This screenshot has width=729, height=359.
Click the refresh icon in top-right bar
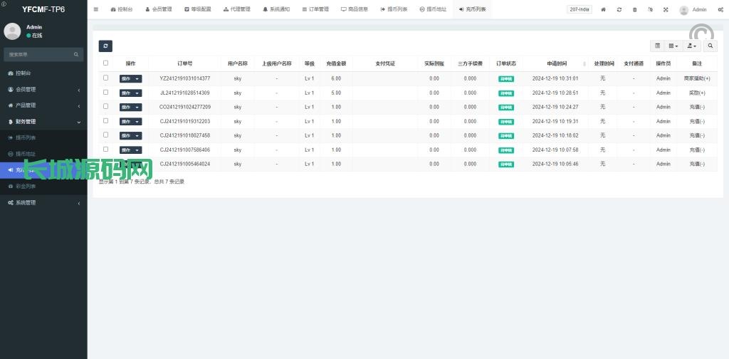[619, 9]
